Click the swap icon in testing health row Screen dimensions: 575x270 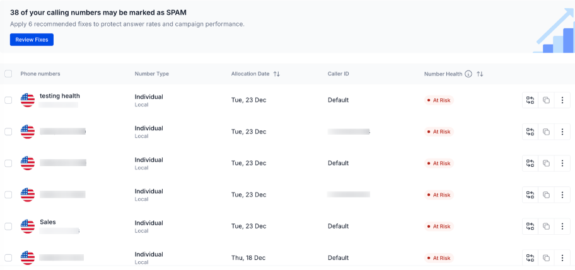(x=530, y=100)
